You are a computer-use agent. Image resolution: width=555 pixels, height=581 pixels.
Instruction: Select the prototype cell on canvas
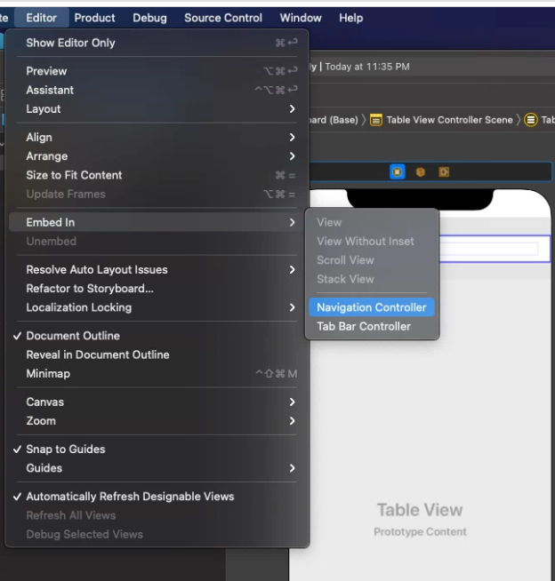click(x=495, y=249)
